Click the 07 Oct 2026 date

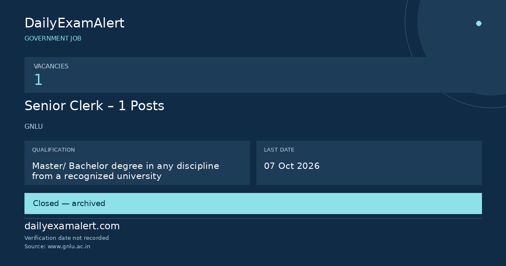pyautogui.click(x=292, y=166)
